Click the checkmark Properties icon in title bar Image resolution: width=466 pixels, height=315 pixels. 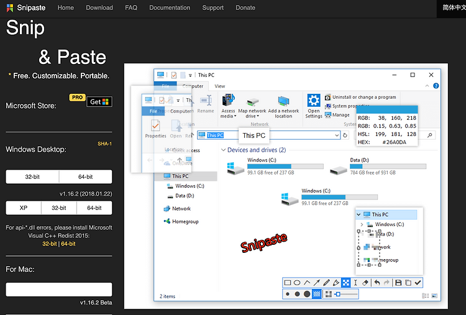click(174, 75)
